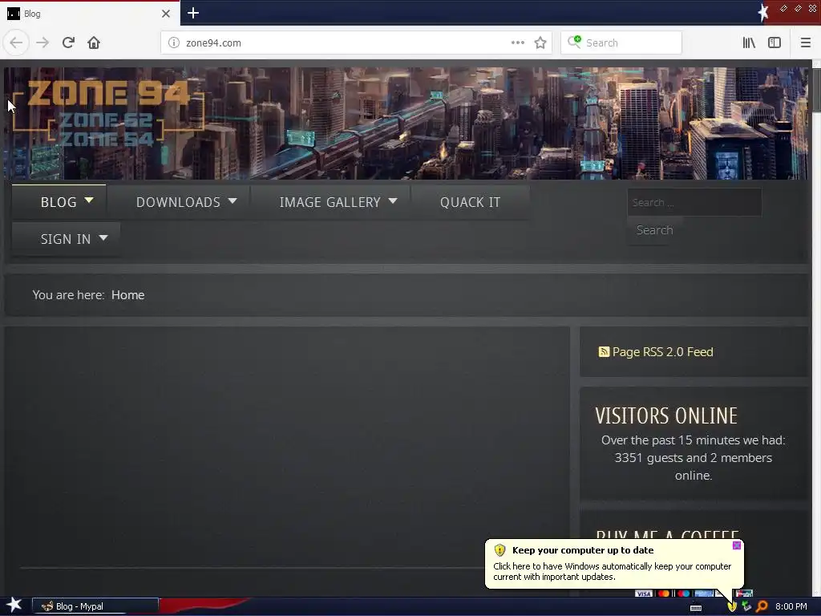Open the Library bookshelf icon
Viewport: 821px width, 616px height.
click(749, 43)
